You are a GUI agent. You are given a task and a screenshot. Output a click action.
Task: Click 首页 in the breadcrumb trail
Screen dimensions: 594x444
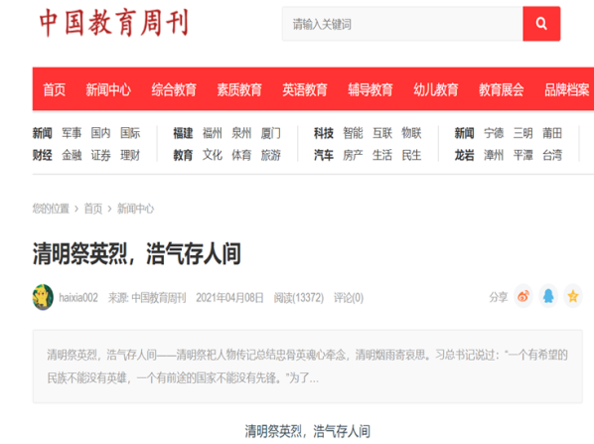click(x=93, y=209)
